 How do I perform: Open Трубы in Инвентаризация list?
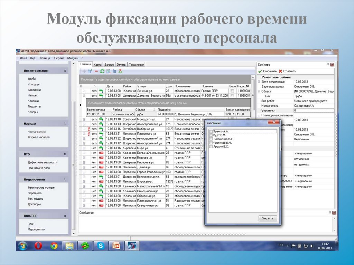tap(32, 79)
